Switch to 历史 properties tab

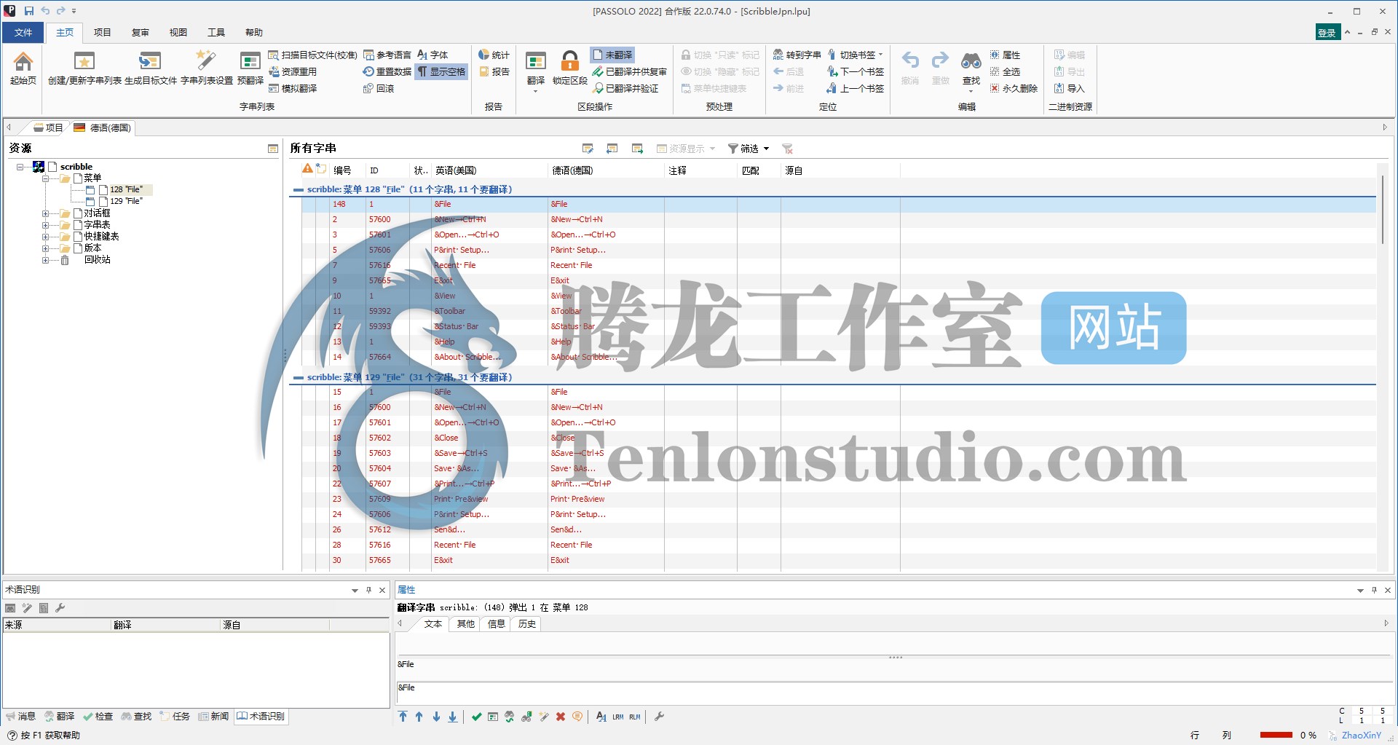(526, 624)
